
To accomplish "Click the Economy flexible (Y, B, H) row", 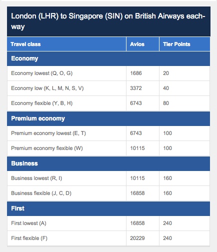I will [x=108, y=103].
